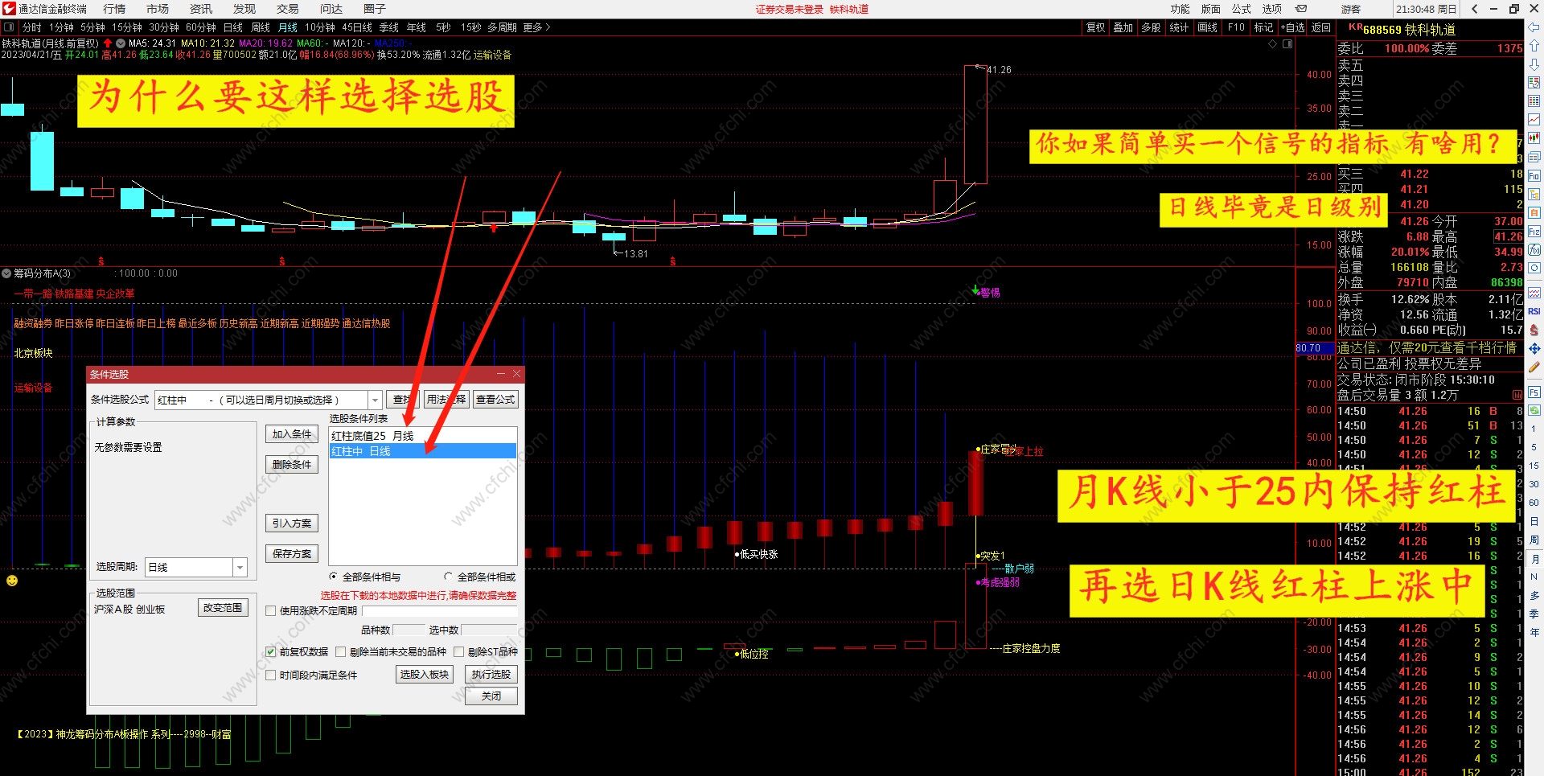The image size is (1544, 776).
Task: Click the 复权 toolbar button
Action: (1096, 27)
